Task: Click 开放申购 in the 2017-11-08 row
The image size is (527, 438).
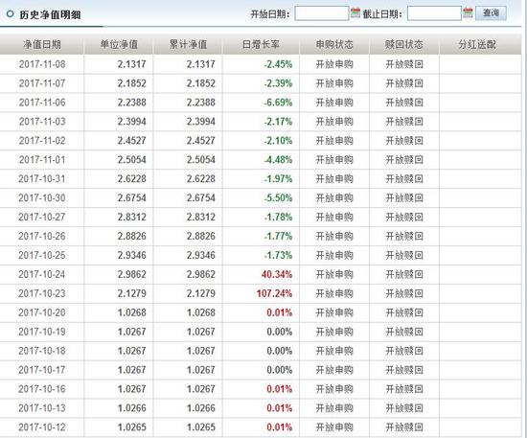Action: click(x=334, y=64)
